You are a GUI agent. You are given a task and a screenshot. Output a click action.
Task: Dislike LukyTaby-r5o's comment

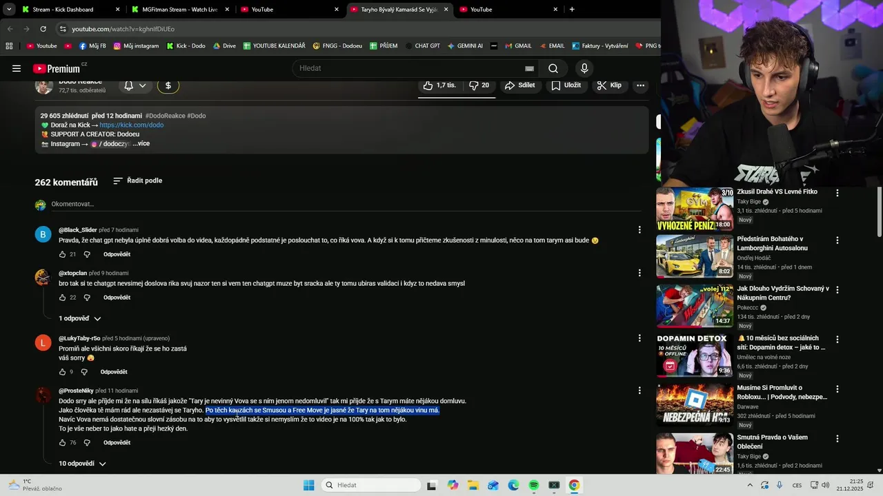point(84,372)
